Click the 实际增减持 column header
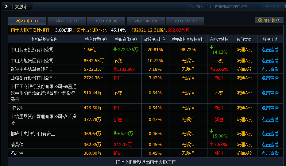Viewport: 286px width, 166px height. (219, 39)
